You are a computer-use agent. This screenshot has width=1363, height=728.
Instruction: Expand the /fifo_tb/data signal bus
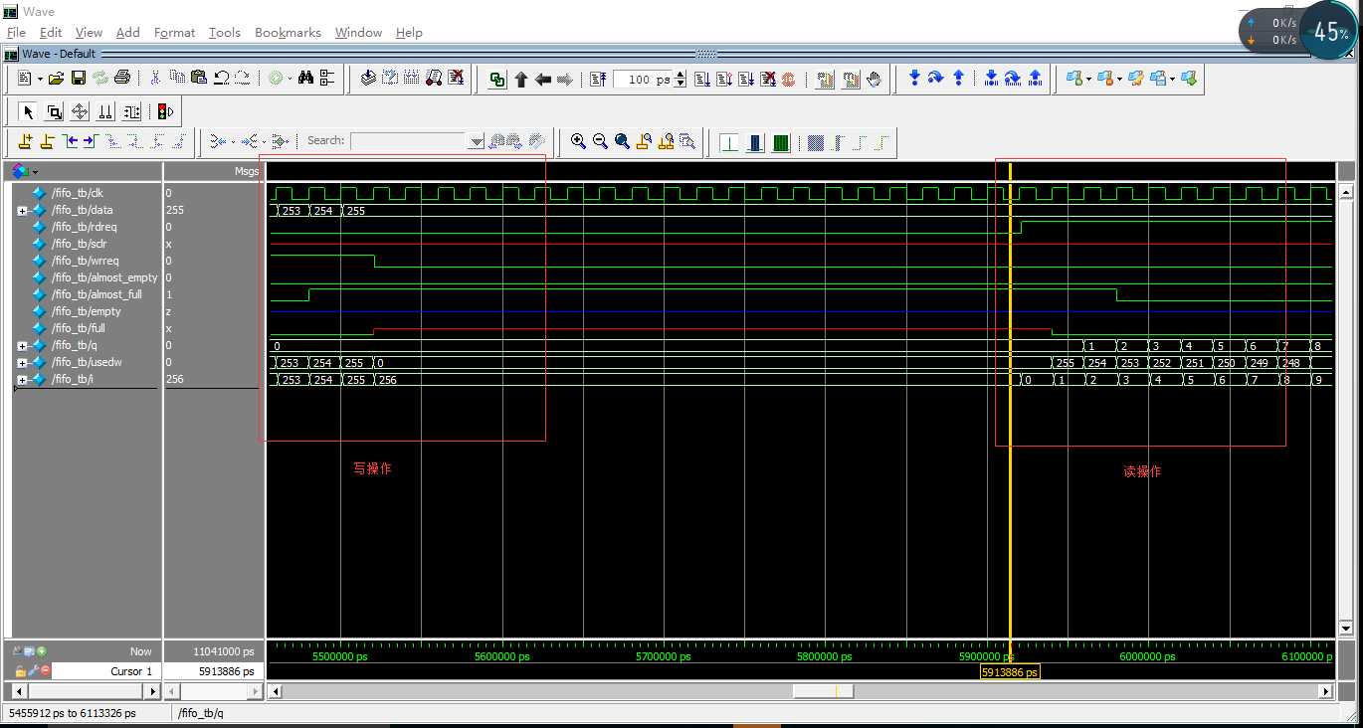[22, 210]
